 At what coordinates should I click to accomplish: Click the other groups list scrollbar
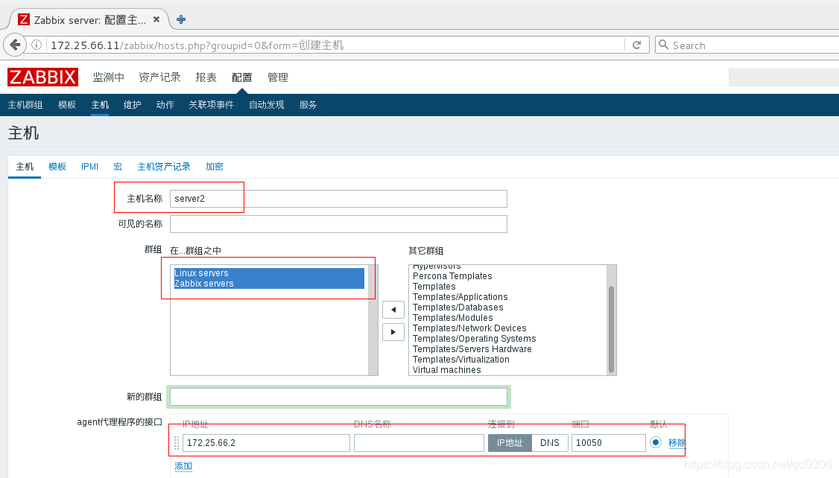pyautogui.click(x=611, y=329)
